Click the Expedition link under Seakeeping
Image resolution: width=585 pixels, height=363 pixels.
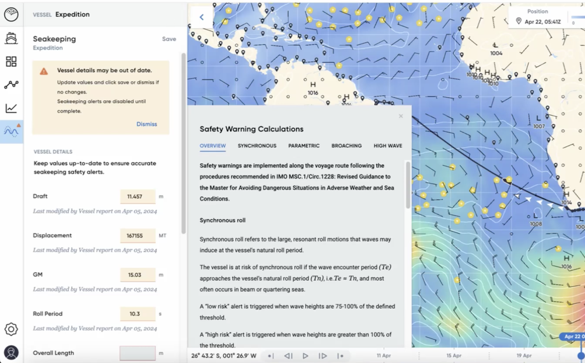coord(48,48)
